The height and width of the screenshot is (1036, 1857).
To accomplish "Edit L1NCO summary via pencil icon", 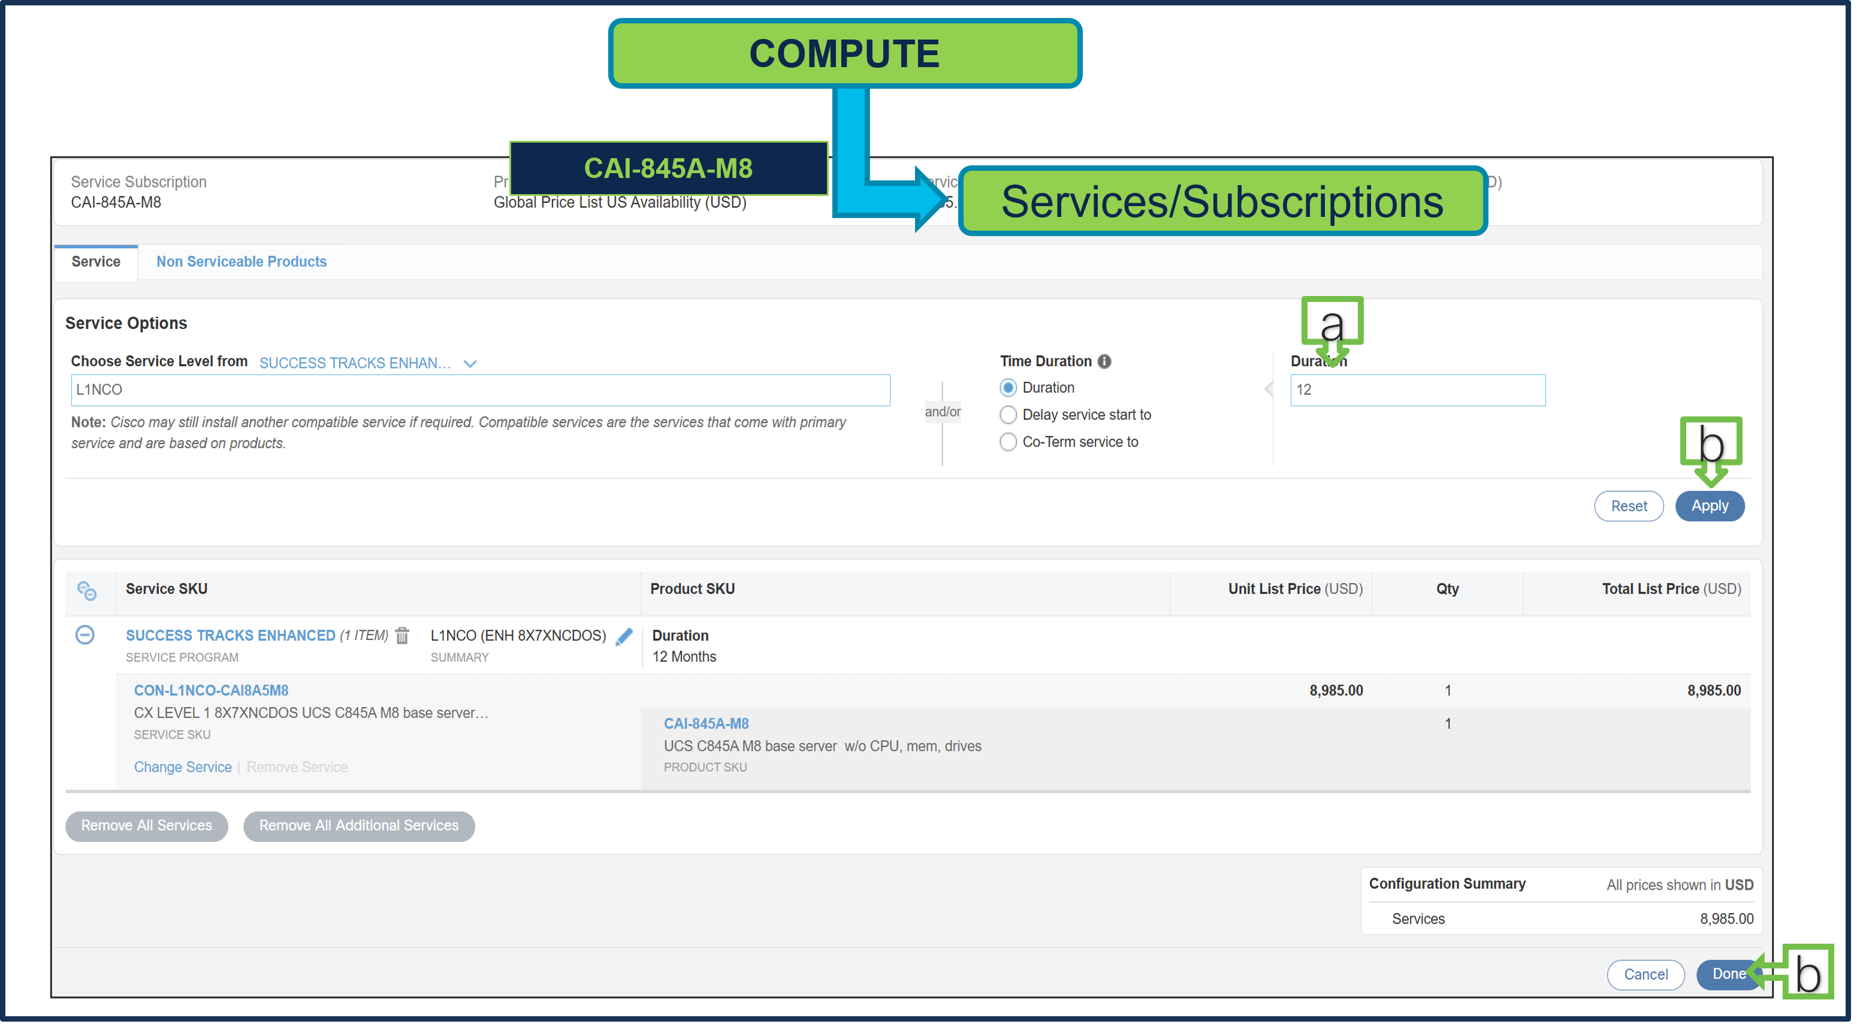I will pyautogui.click(x=624, y=636).
